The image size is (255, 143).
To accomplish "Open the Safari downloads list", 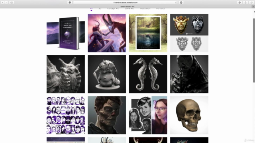I will (x=239, y=2).
